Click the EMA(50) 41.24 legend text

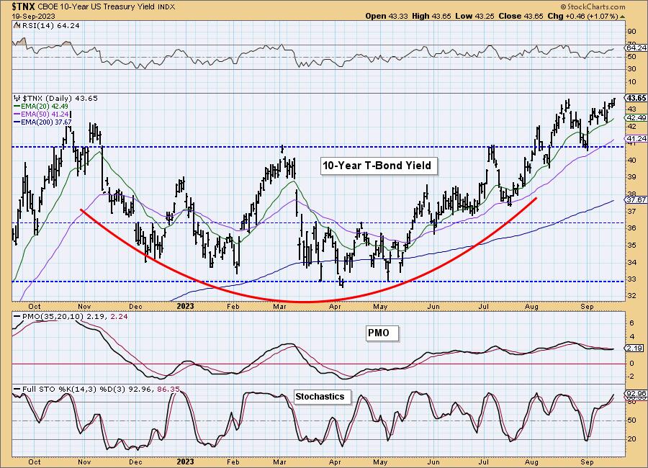(x=44, y=114)
